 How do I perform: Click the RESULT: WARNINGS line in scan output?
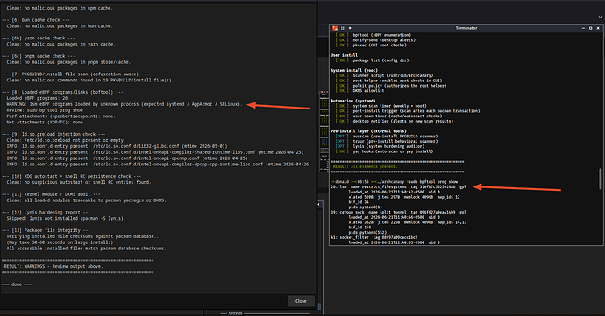(x=53, y=267)
